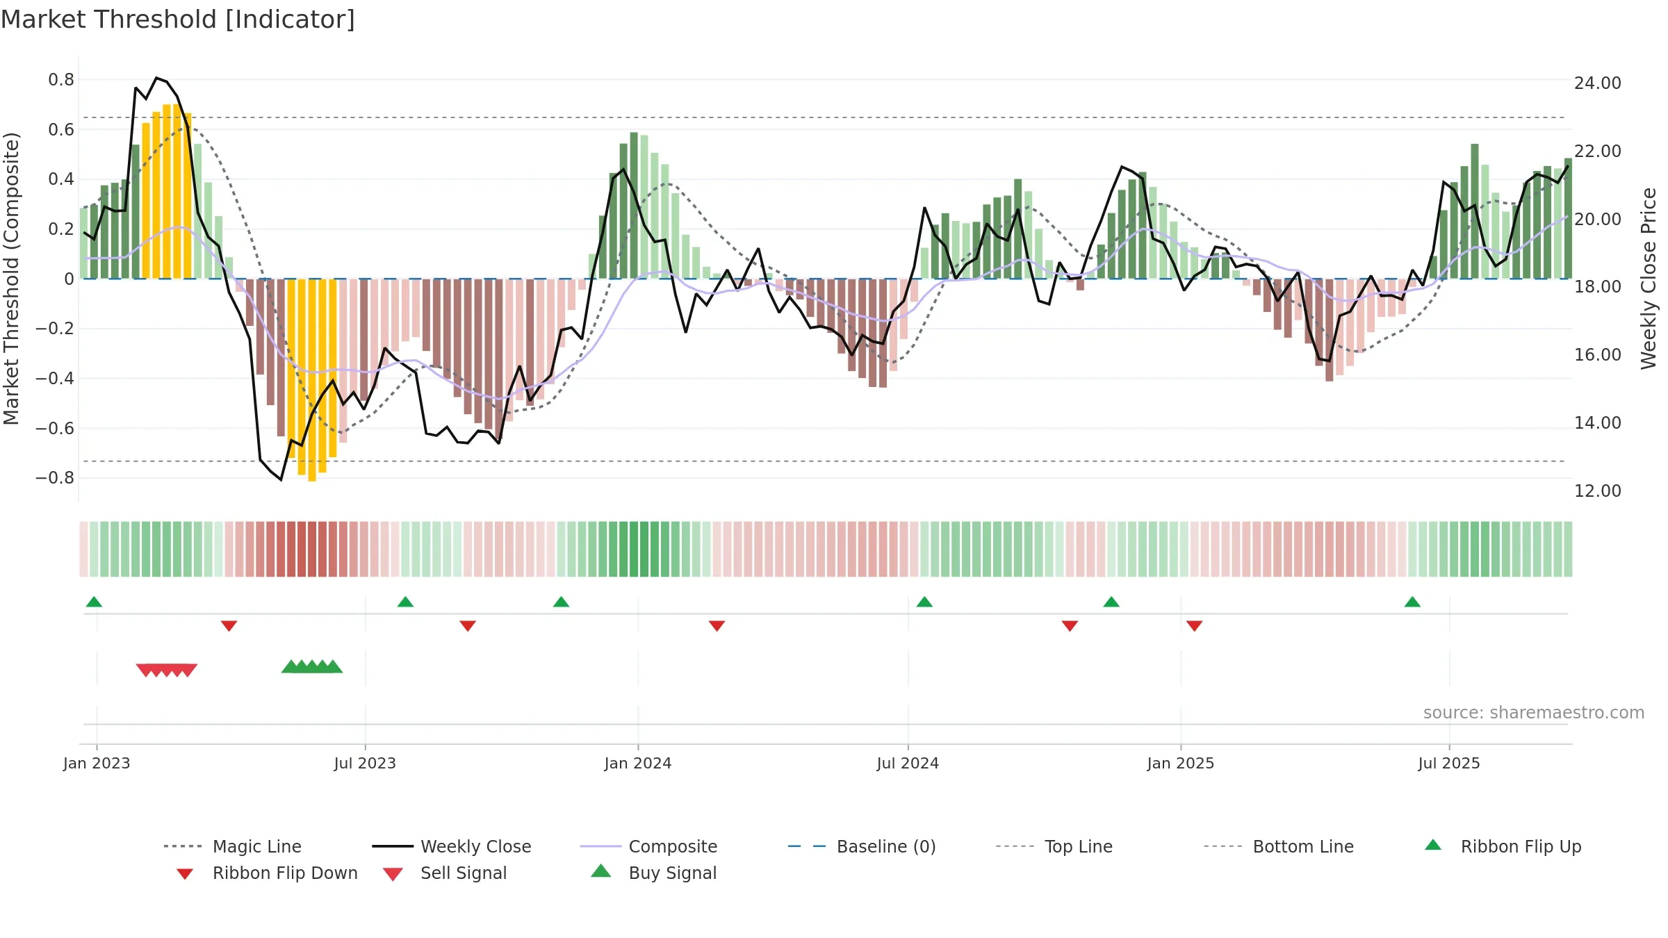Click the red Sell Signal legend triangle

(x=393, y=874)
